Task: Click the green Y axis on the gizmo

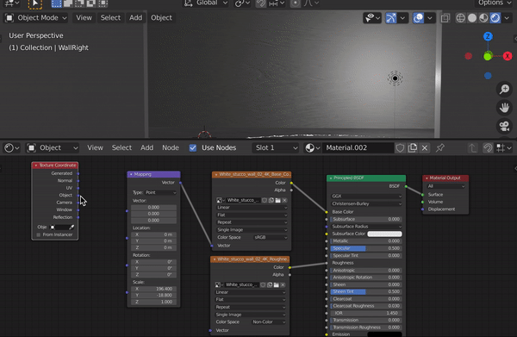Action: (x=488, y=56)
